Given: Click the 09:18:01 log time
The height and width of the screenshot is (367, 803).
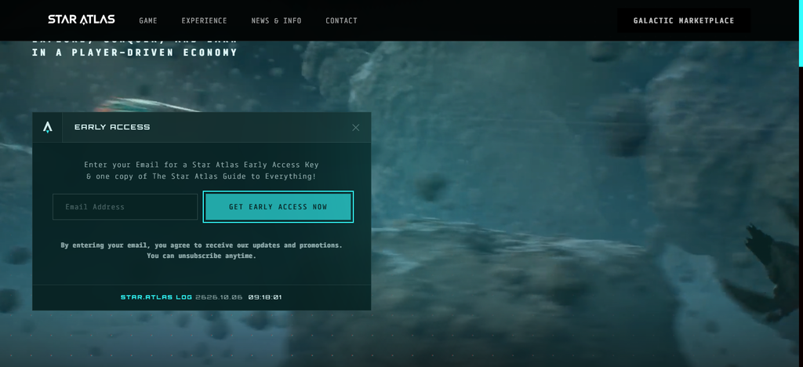Looking at the screenshot, I should (265, 297).
